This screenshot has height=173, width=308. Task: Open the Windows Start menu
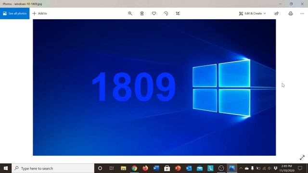tap(6, 168)
